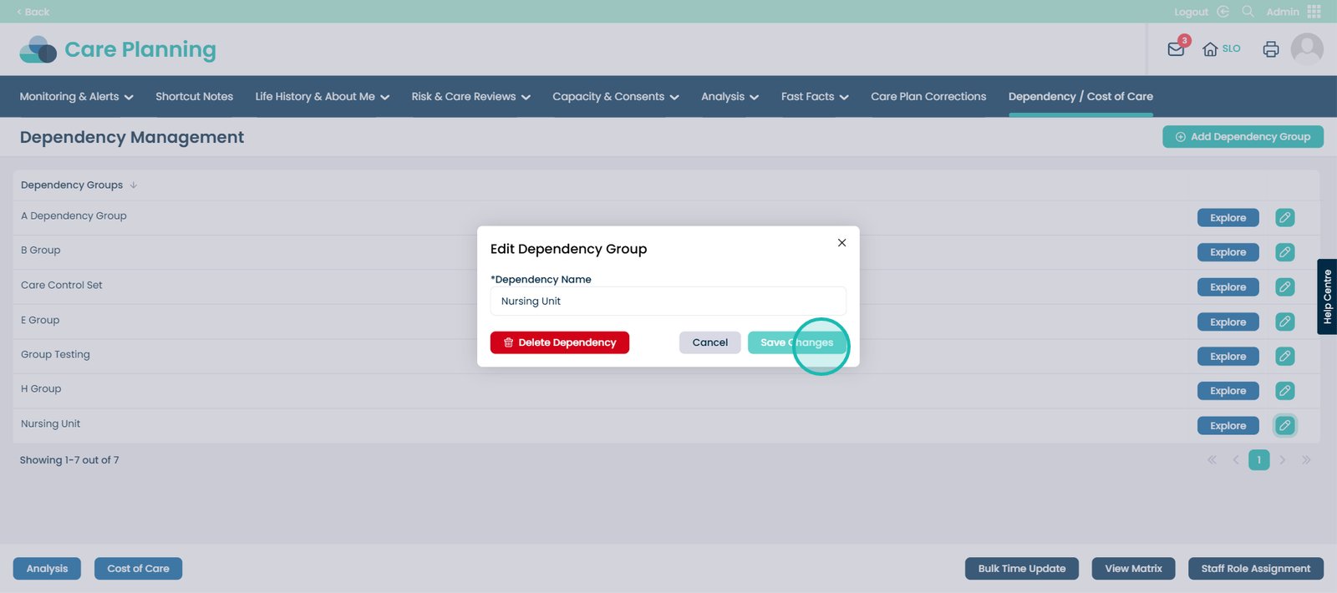The image size is (1337, 593).
Task: Sort by Dependency Groups column arrow
Action: (134, 185)
